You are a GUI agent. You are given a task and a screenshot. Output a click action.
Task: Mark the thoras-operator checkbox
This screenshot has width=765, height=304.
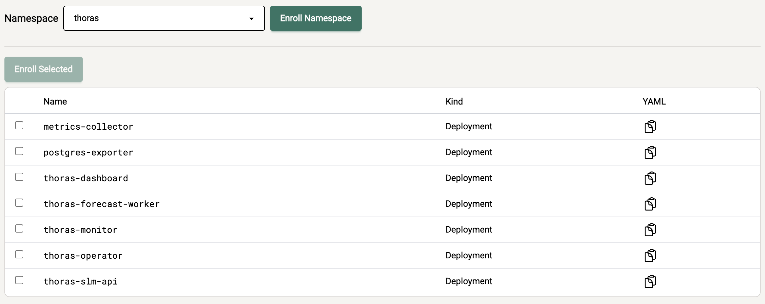[19, 254]
